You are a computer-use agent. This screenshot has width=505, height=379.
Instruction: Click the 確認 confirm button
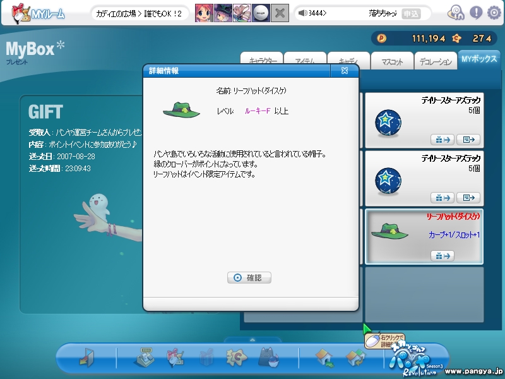pos(249,277)
